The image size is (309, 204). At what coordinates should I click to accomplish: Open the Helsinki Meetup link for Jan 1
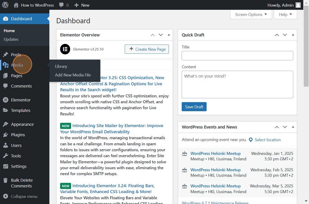pos(215,153)
